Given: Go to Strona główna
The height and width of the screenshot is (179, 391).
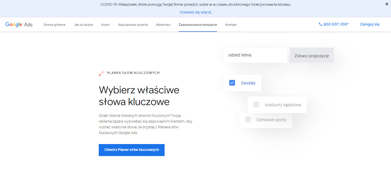Looking at the screenshot, I should (x=54, y=25).
